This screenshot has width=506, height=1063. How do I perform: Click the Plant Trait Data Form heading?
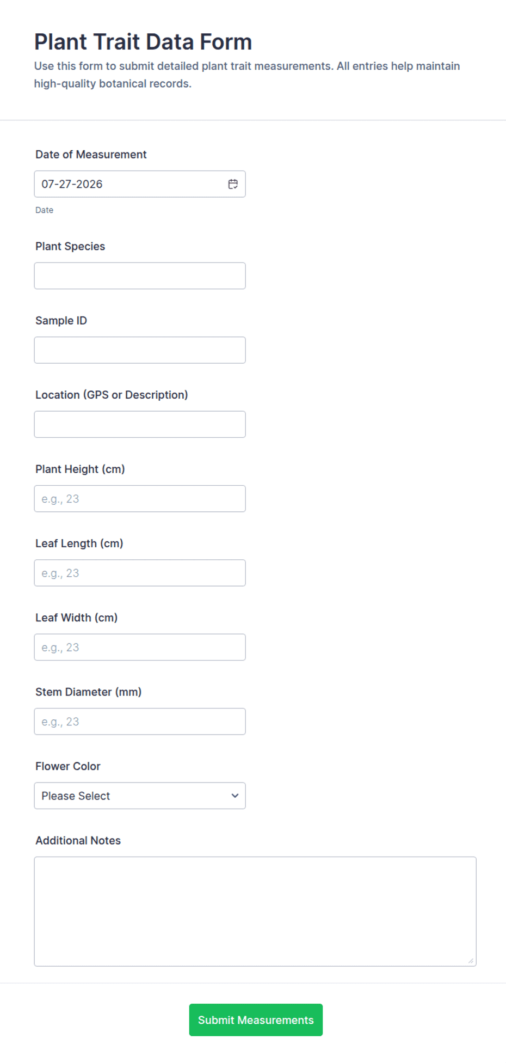[x=143, y=42]
